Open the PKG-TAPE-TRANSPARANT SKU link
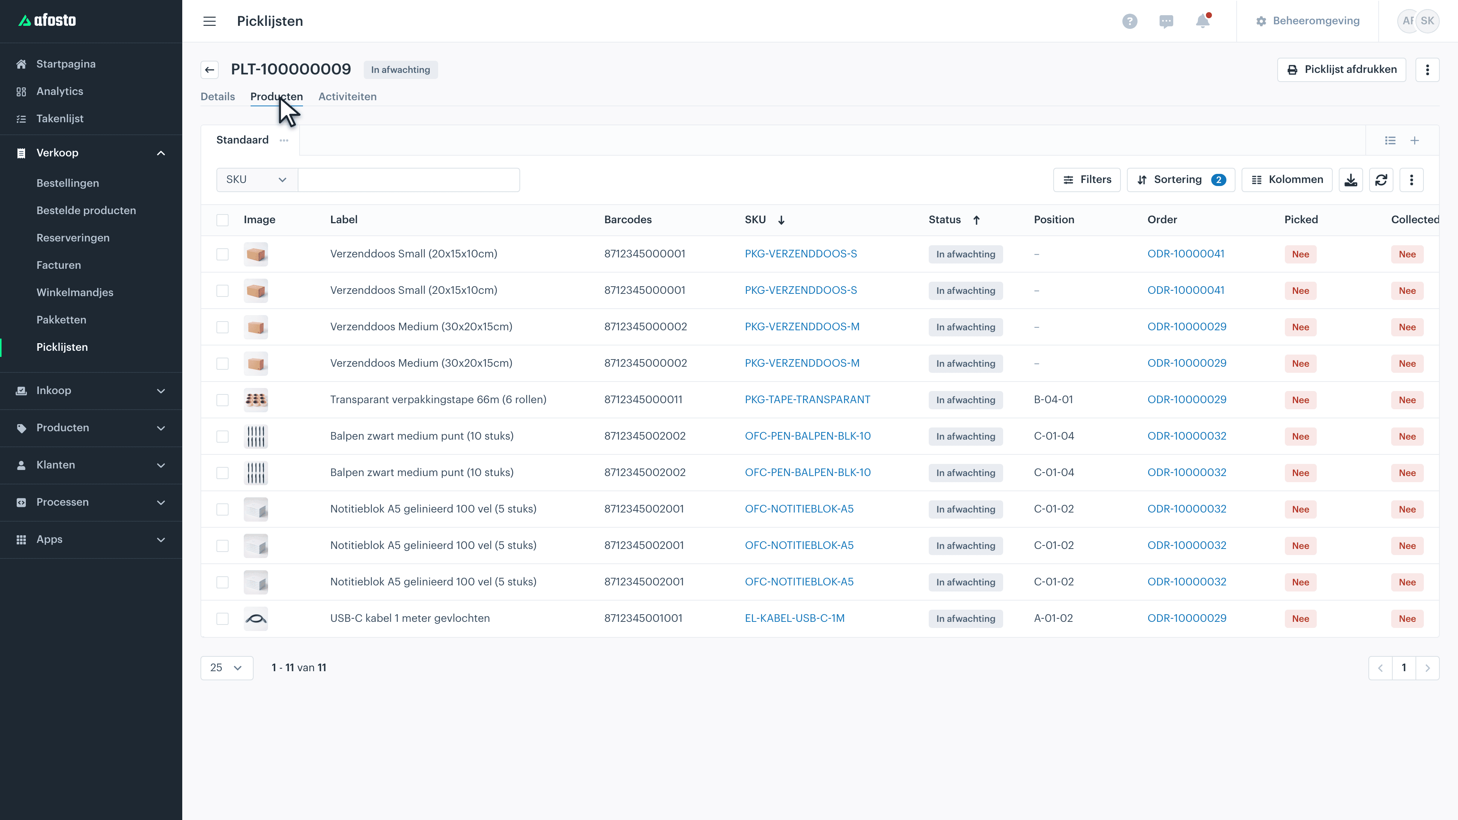1458x820 pixels. [807, 399]
